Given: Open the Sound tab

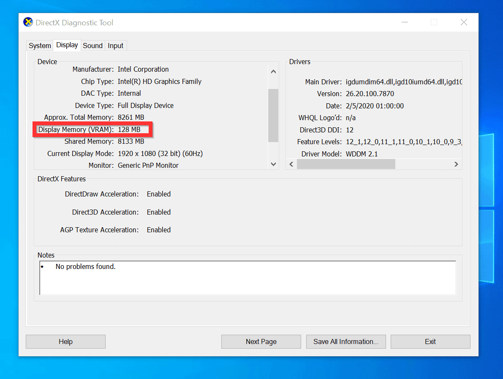Looking at the screenshot, I should pyautogui.click(x=92, y=46).
